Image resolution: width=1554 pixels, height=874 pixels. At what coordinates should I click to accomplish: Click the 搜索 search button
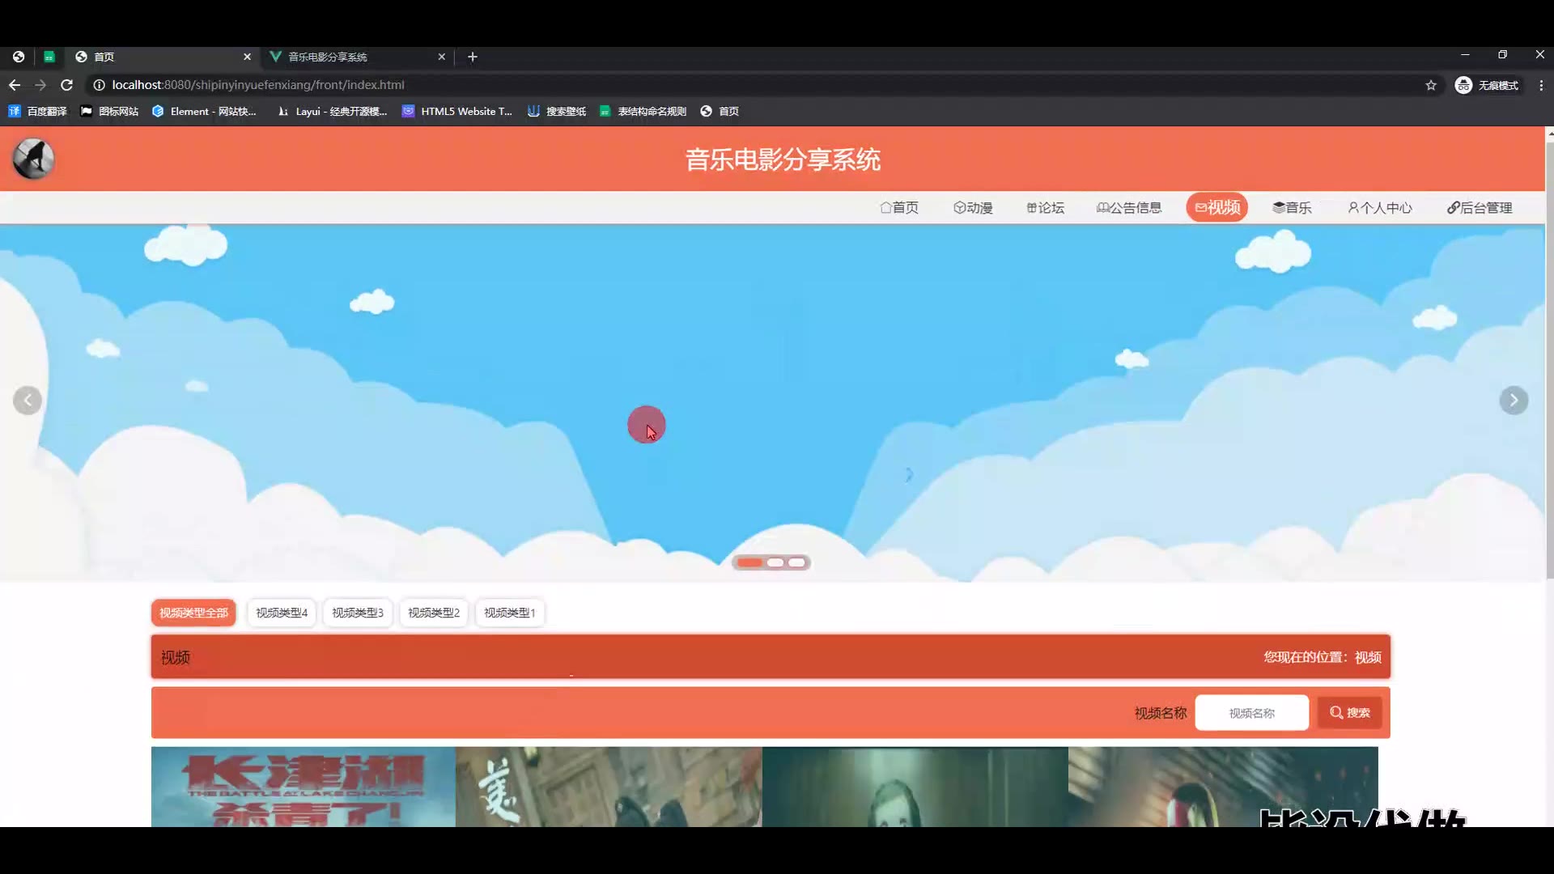coord(1349,712)
